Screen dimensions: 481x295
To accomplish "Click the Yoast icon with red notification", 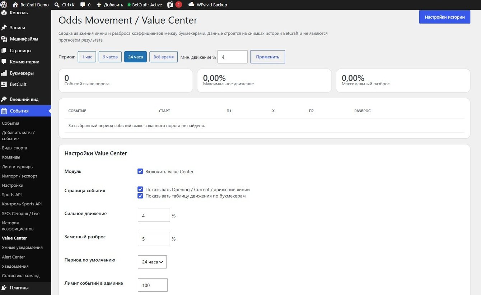I will tap(171, 5).
